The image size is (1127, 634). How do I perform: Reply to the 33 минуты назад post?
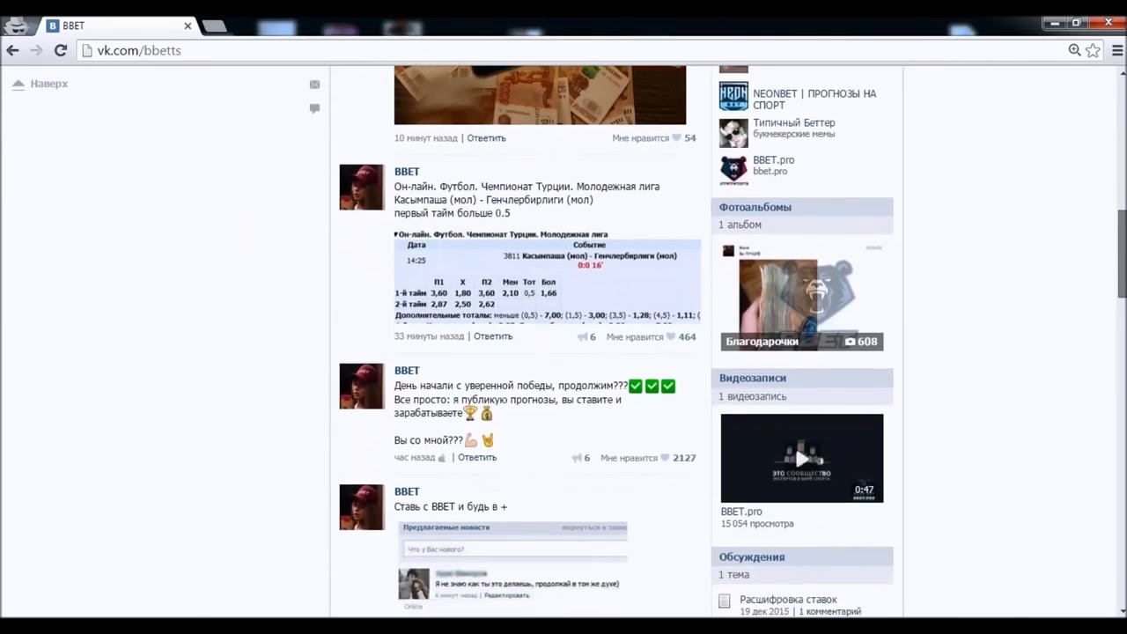click(493, 336)
